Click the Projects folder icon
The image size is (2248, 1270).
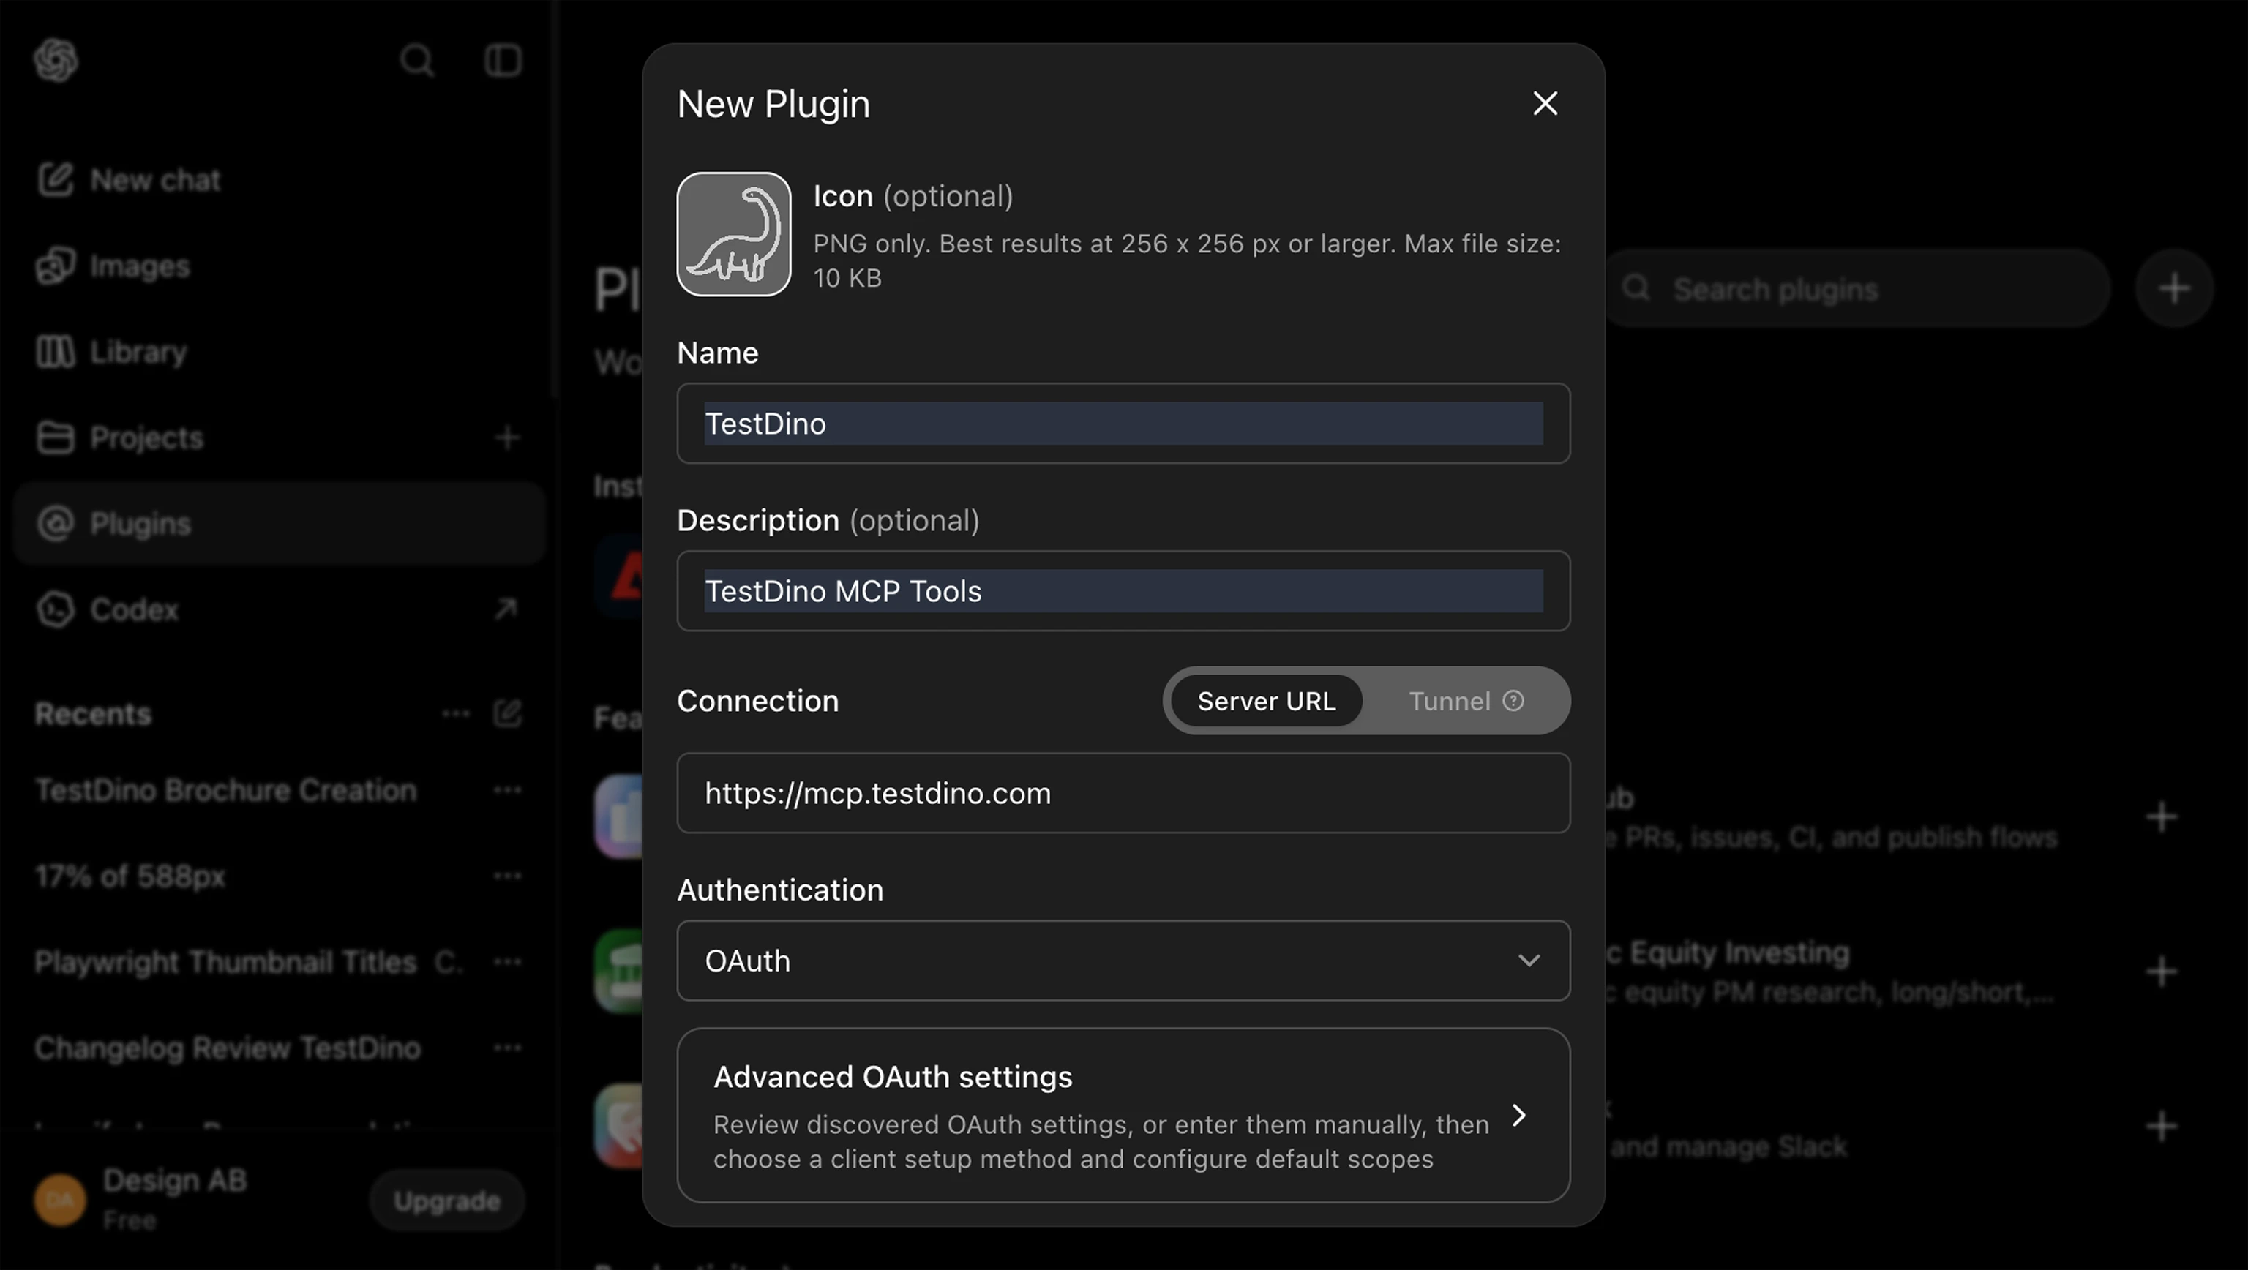56,437
